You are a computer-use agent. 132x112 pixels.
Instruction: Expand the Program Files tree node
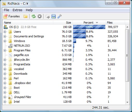[x=5, y=50]
